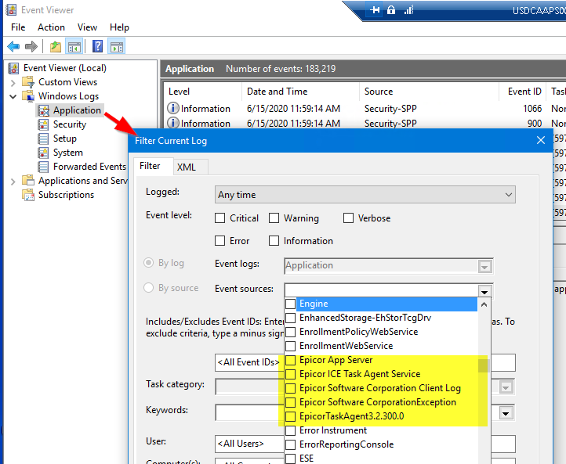Open the Subscriptions node

(66, 195)
